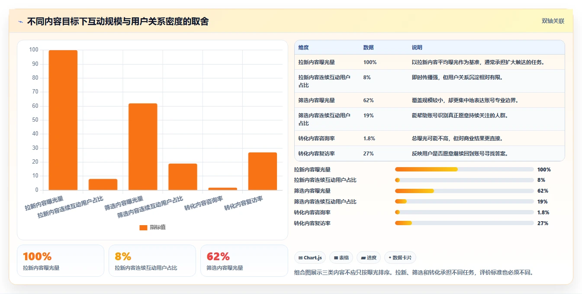Click the 27% value beside progress bar
This screenshot has height=294, width=582.
[x=543, y=223]
